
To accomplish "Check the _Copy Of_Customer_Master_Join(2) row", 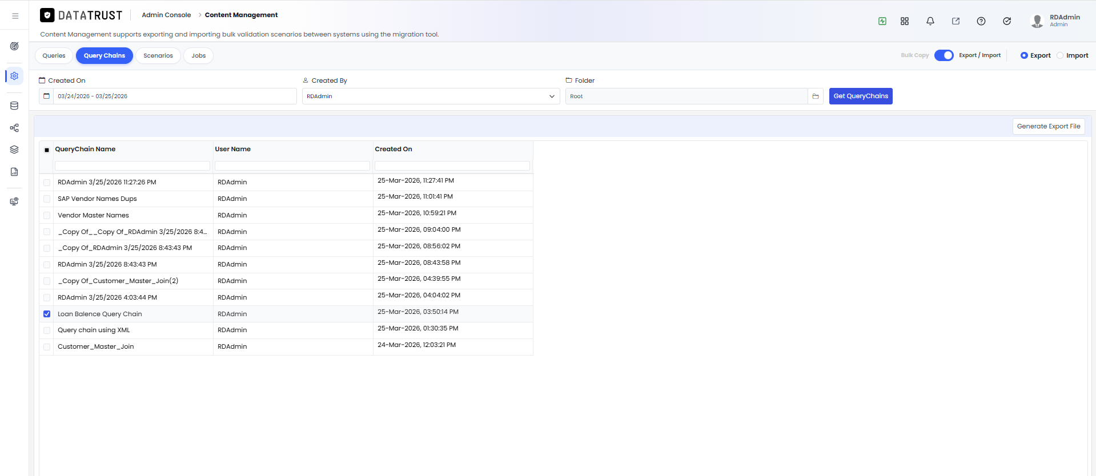I will (x=47, y=281).
